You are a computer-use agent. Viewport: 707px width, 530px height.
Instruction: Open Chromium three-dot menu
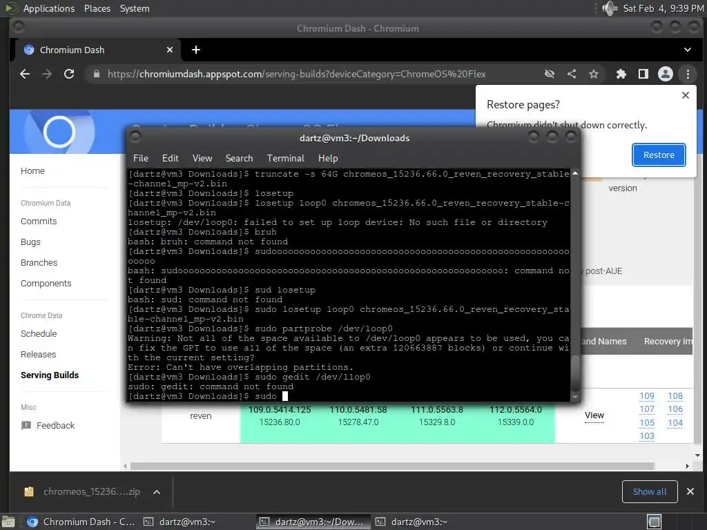pyautogui.click(x=688, y=74)
